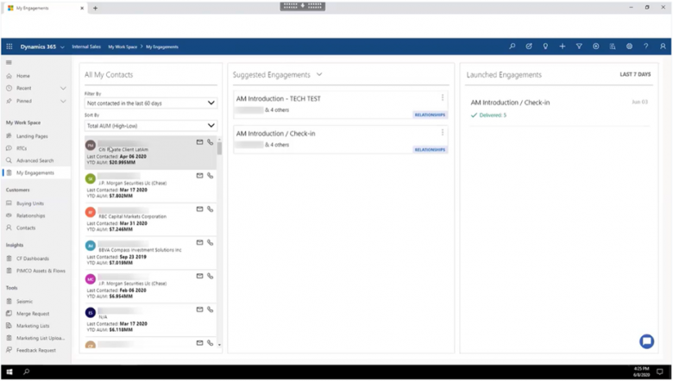
Task: Go to Relationships in the sidebar
Action: (x=30, y=215)
